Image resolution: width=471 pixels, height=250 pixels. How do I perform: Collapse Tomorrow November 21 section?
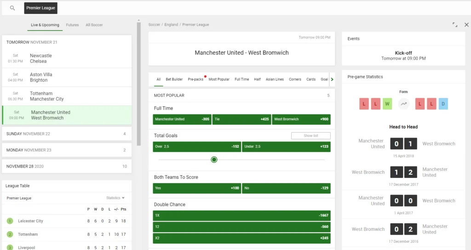[x=67, y=42]
